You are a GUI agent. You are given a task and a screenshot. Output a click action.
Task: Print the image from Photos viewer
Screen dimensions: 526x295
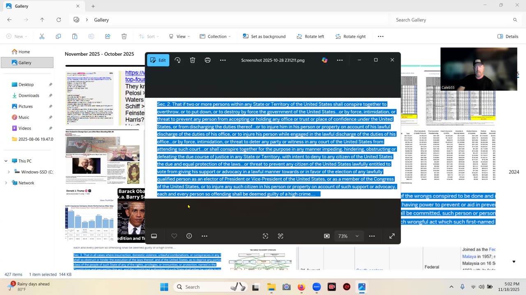(x=208, y=60)
